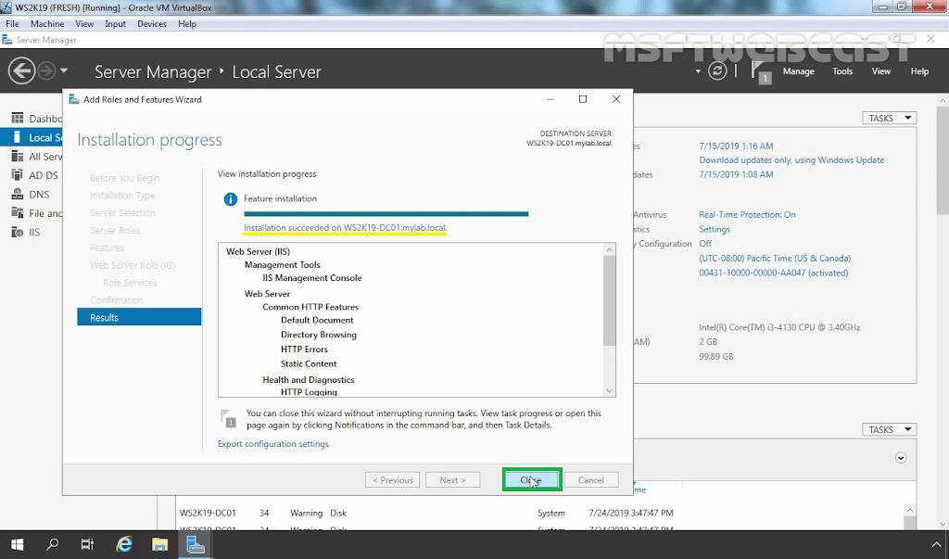Click the Cancel button in the wizard

coord(590,480)
